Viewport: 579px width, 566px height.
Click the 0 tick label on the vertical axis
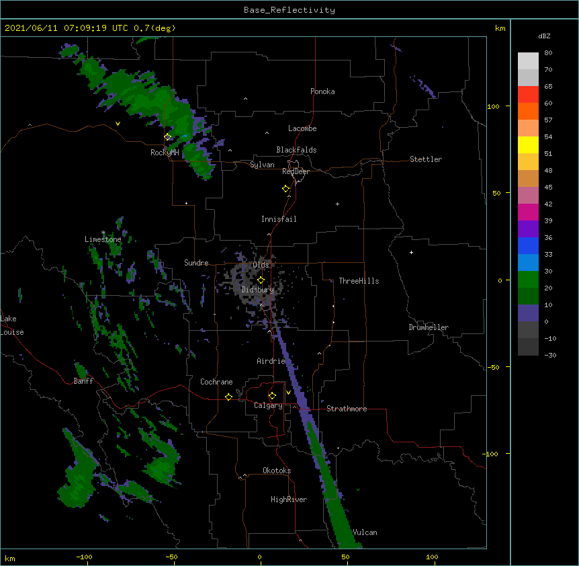click(500, 280)
